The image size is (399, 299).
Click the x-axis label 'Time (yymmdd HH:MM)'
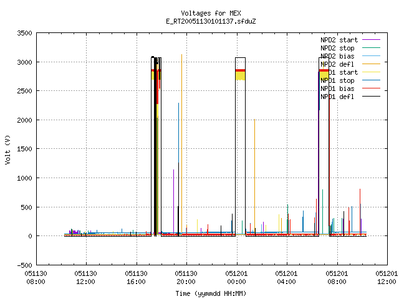(x=211, y=293)
